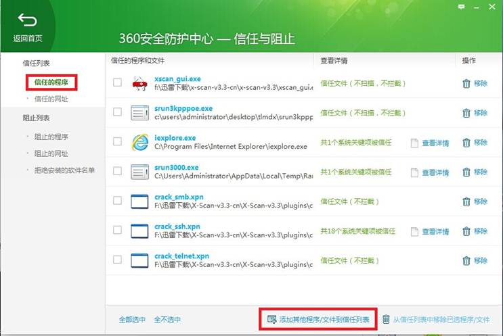Click the trash icon for crack_smb.xpn
Screen dimensions: 503x336
[x=466, y=201]
